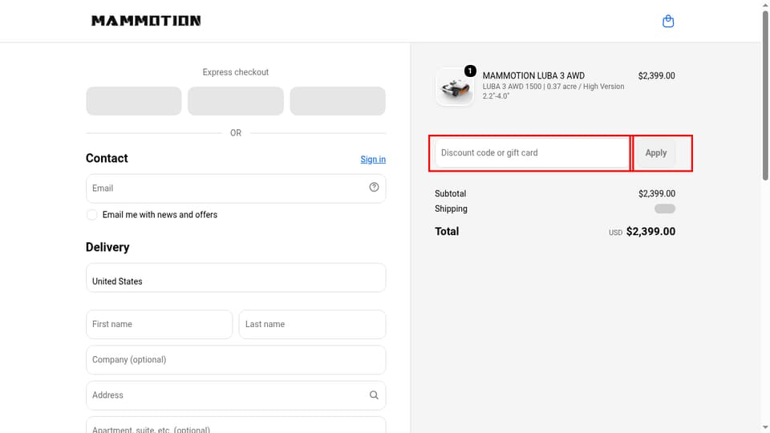Click the Apply discount button

pyautogui.click(x=655, y=152)
